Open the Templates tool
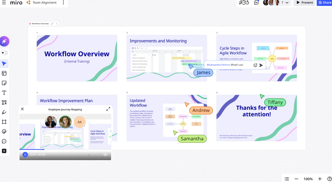The image size is (332, 182). tap(4, 73)
